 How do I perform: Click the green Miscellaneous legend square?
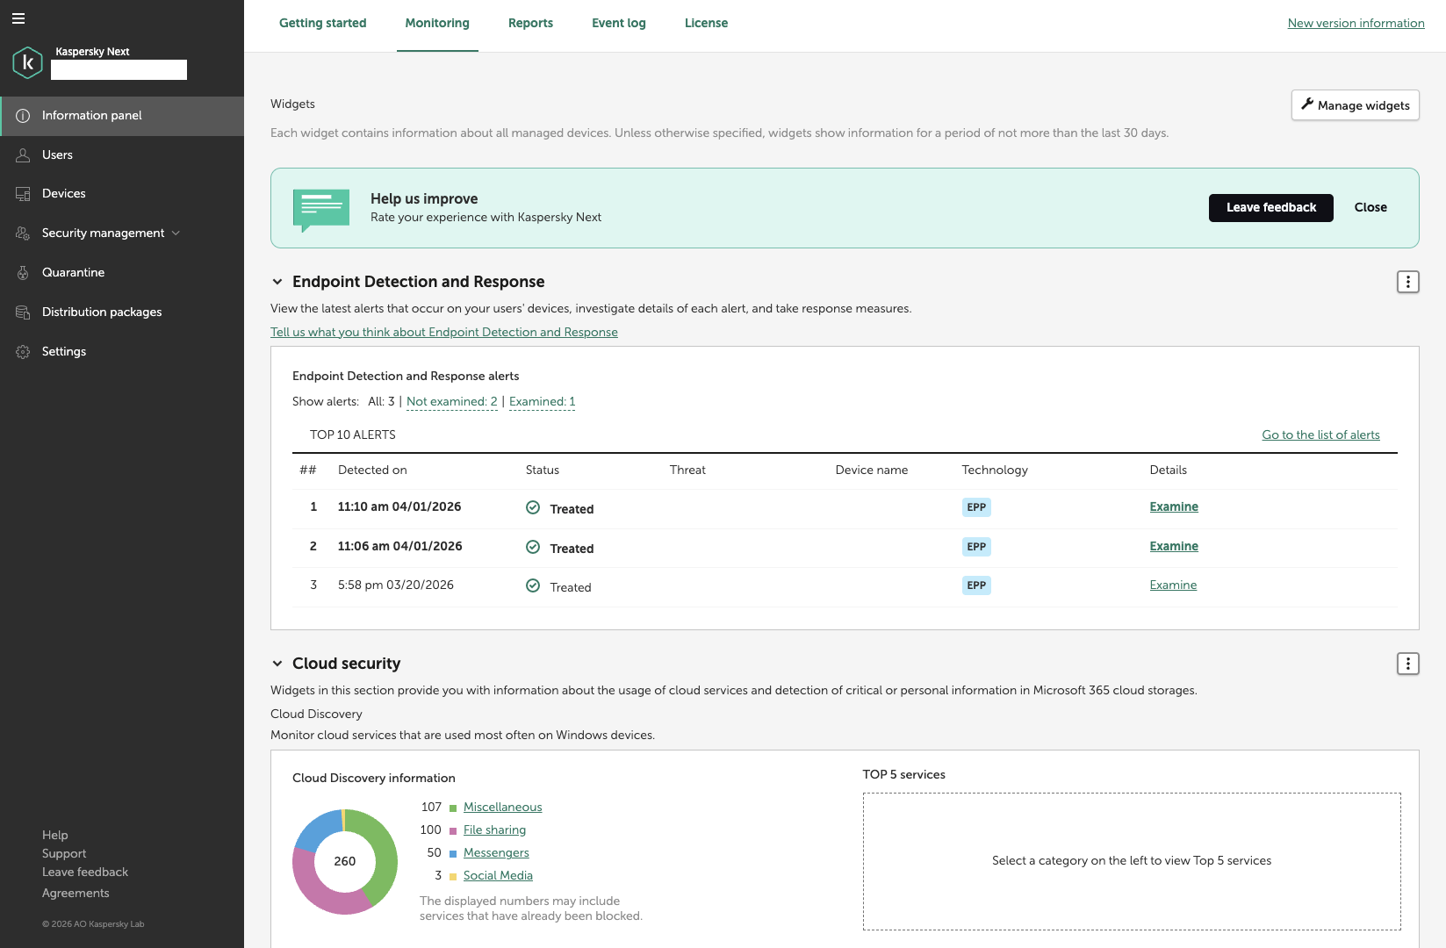point(453,808)
